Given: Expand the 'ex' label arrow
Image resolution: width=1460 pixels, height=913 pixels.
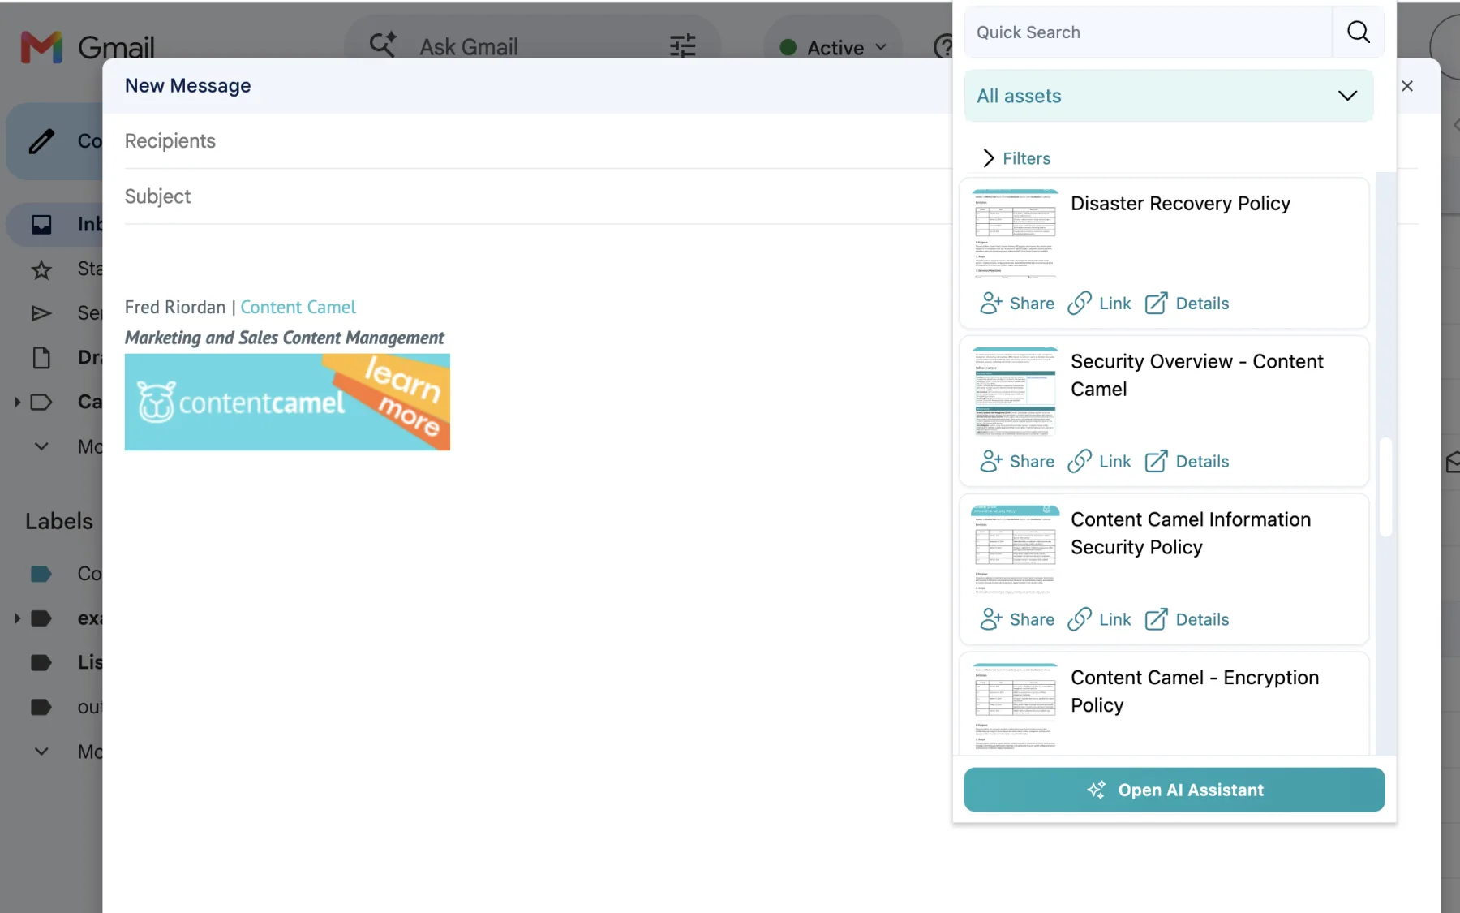Looking at the screenshot, I should click(x=17, y=618).
